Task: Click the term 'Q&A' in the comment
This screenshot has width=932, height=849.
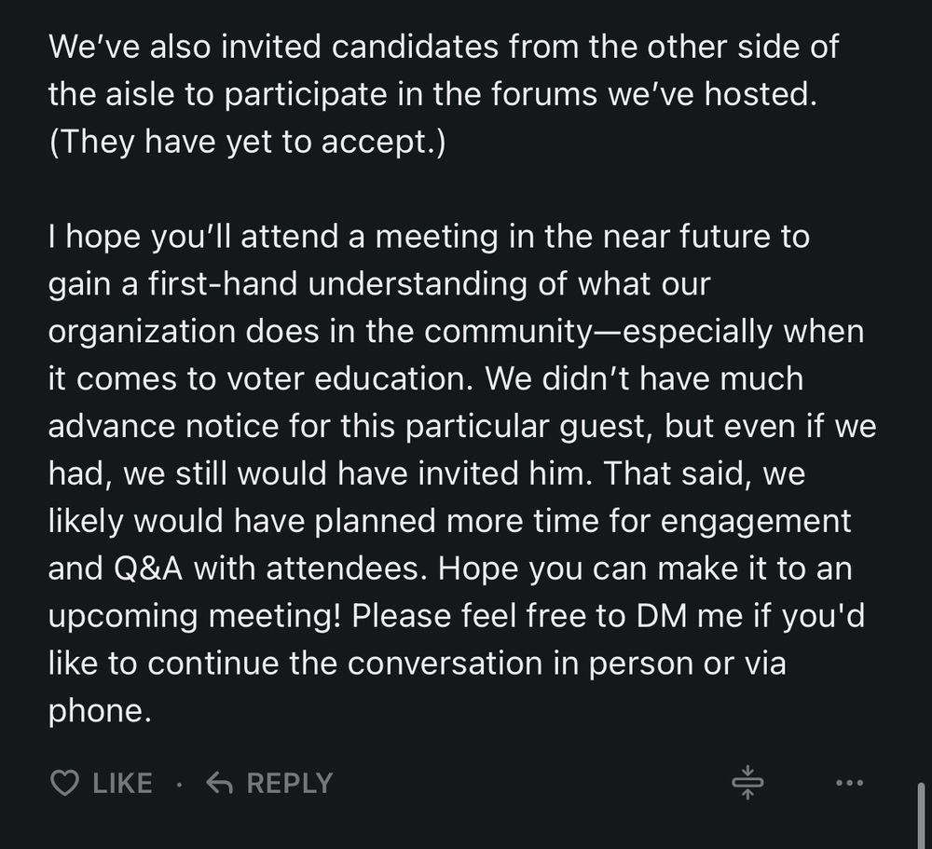Action: pos(147,568)
